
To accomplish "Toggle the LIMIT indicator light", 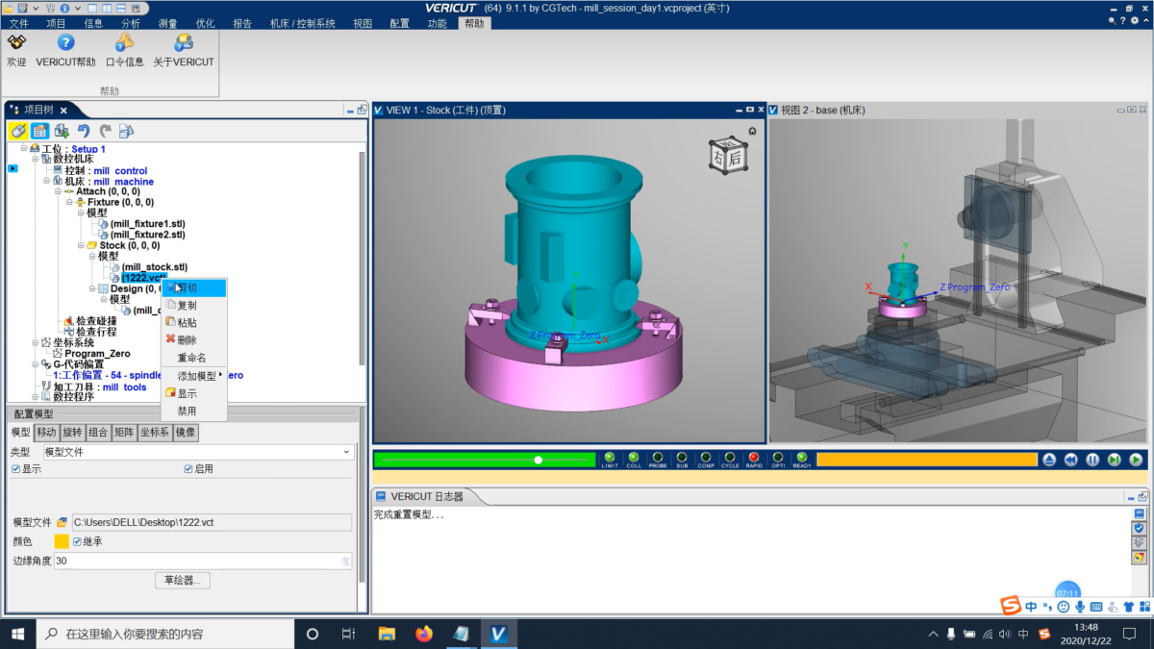I will coord(610,459).
